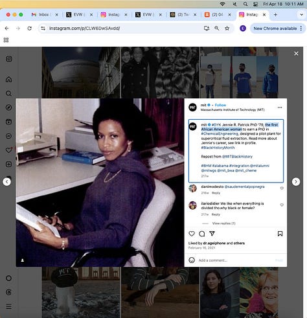
Task: Switch to Inbox Gmail tab
Action: pos(43,14)
